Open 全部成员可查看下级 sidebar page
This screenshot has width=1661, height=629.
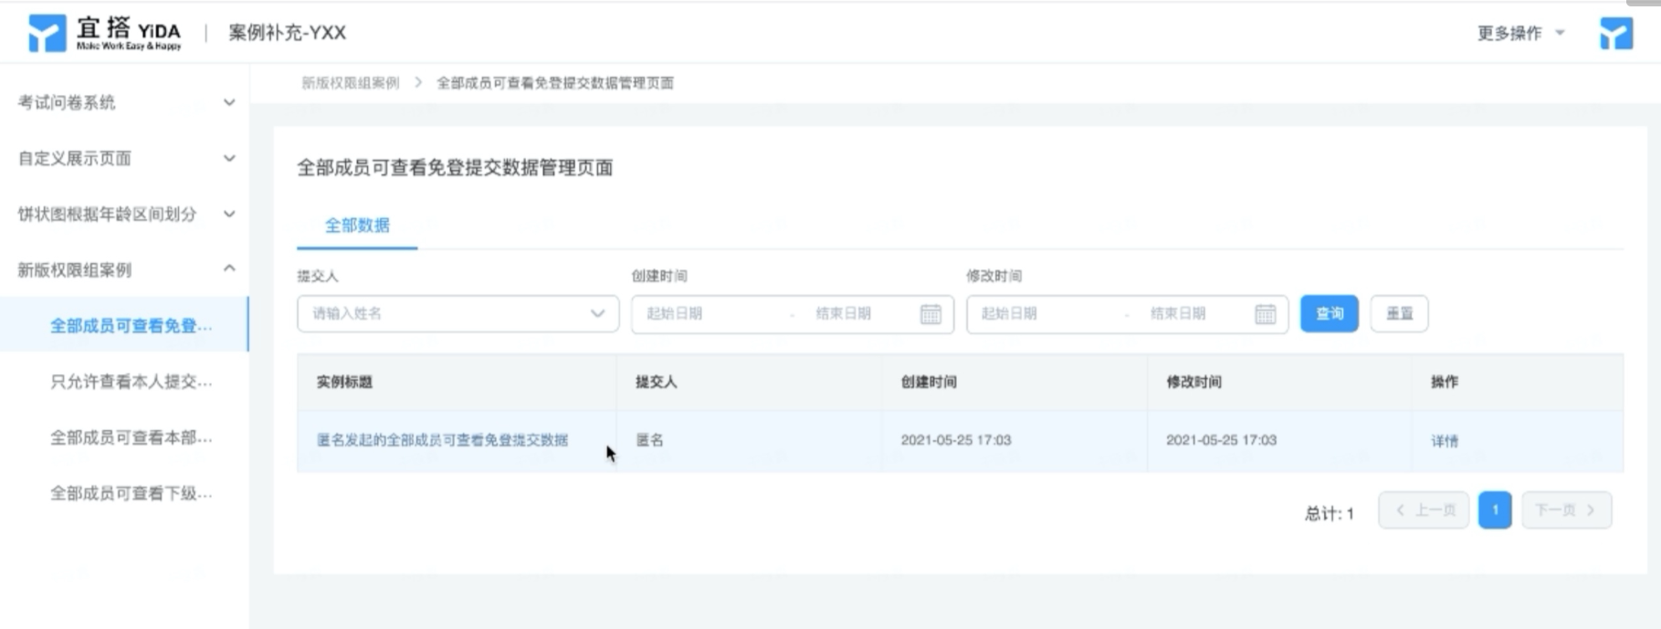coord(131,493)
